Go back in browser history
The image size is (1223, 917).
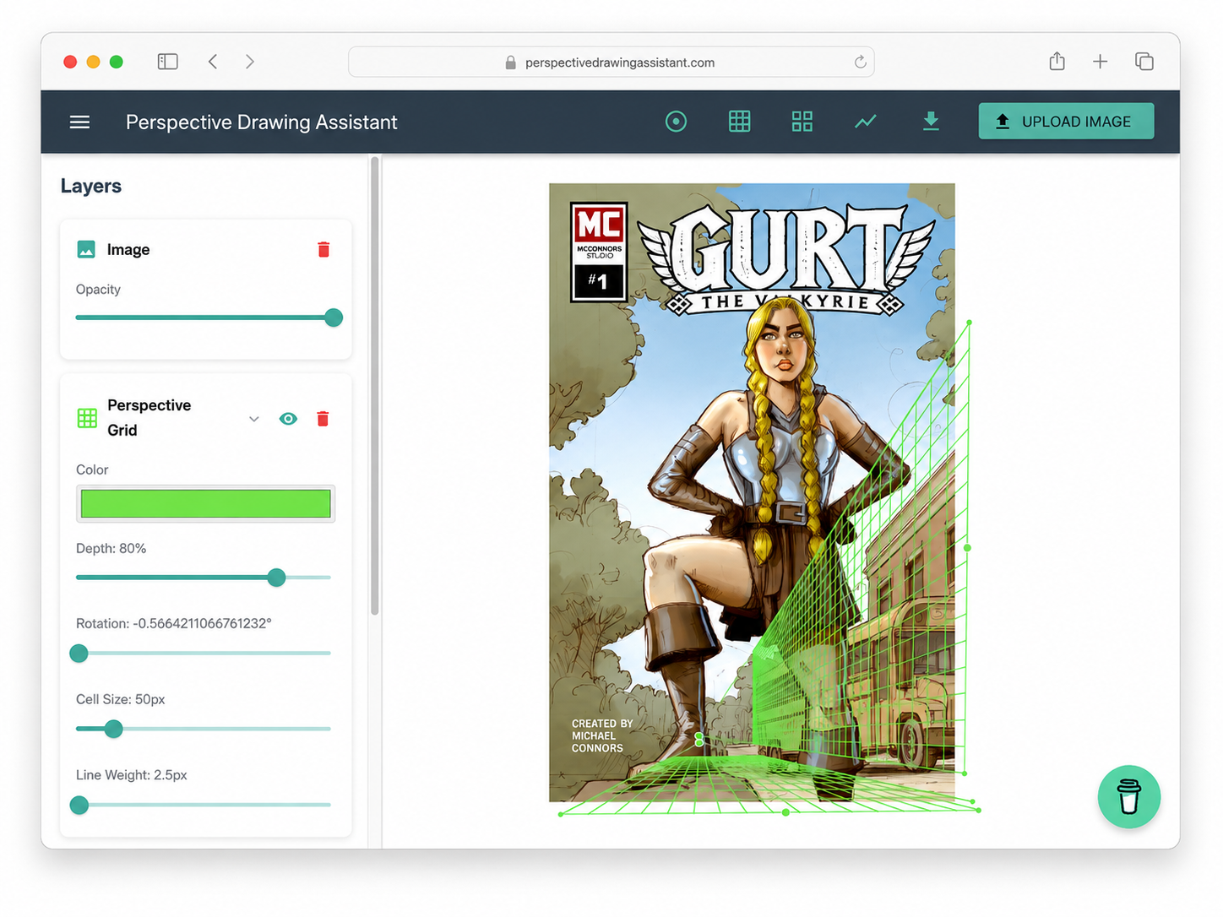click(213, 62)
